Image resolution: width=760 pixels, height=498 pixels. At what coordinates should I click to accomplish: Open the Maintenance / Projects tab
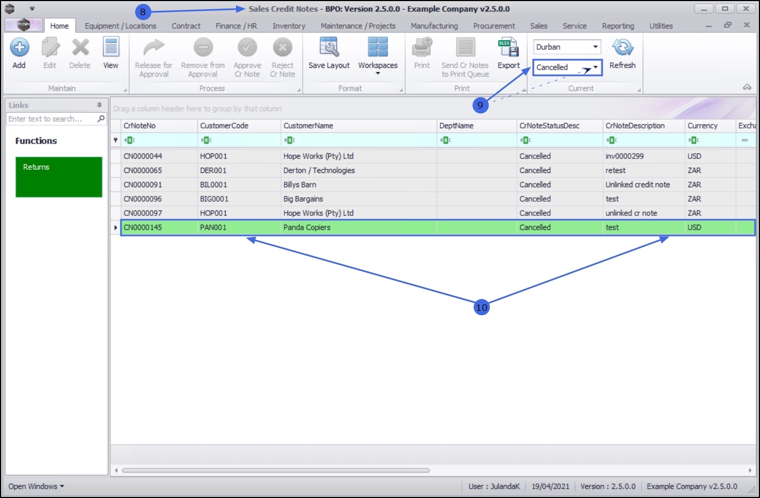pyautogui.click(x=358, y=26)
